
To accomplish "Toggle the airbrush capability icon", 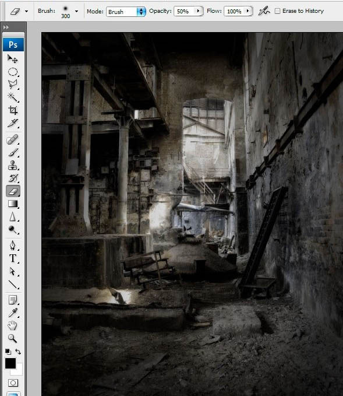I will (x=264, y=11).
